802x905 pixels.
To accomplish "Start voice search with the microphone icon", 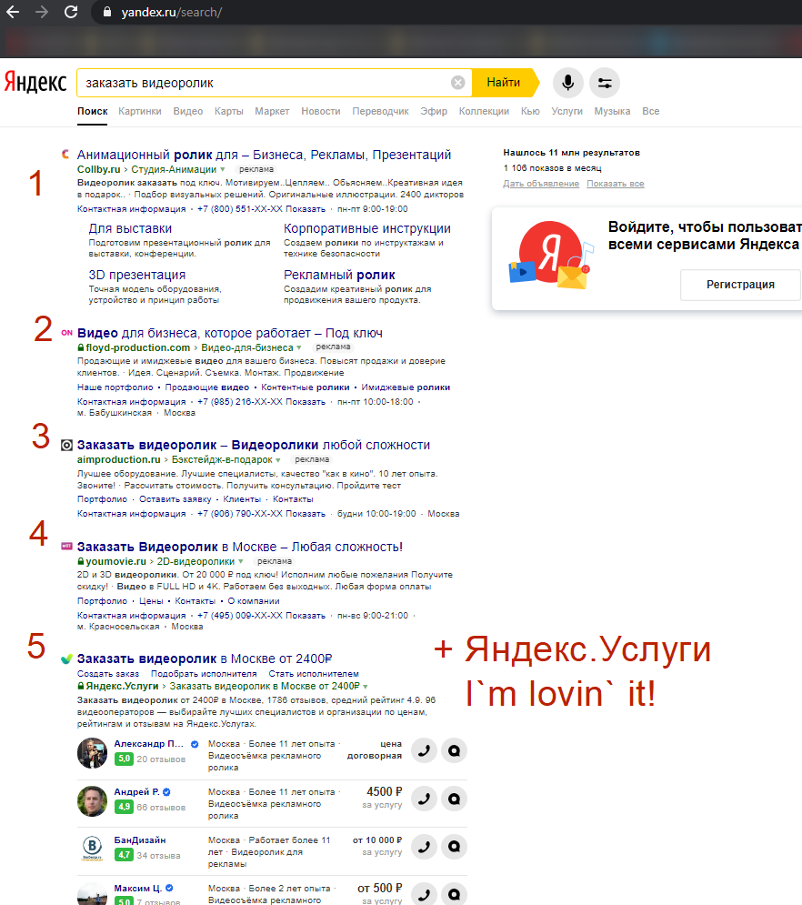I will (x=567, y=83).
